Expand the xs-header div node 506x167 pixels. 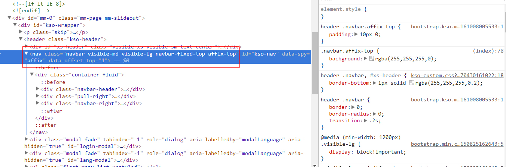point(26,46)
